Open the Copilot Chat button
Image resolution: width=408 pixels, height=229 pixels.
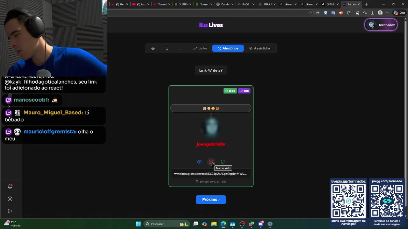pos(399,13)
